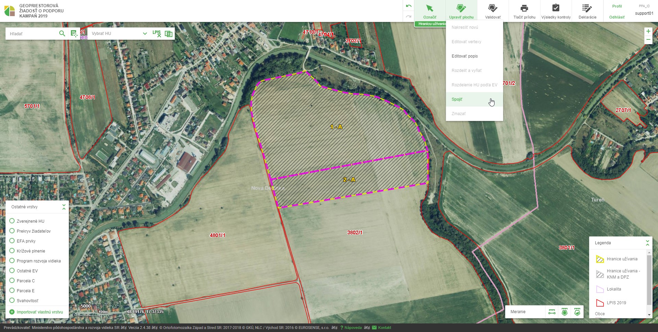Click the search magnifier icon

[62, 33]
